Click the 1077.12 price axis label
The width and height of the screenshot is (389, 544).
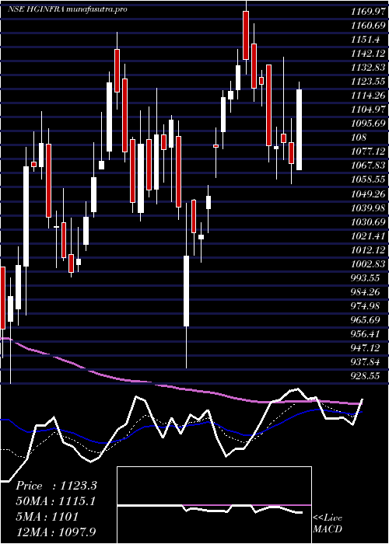(x=367, y=152)
